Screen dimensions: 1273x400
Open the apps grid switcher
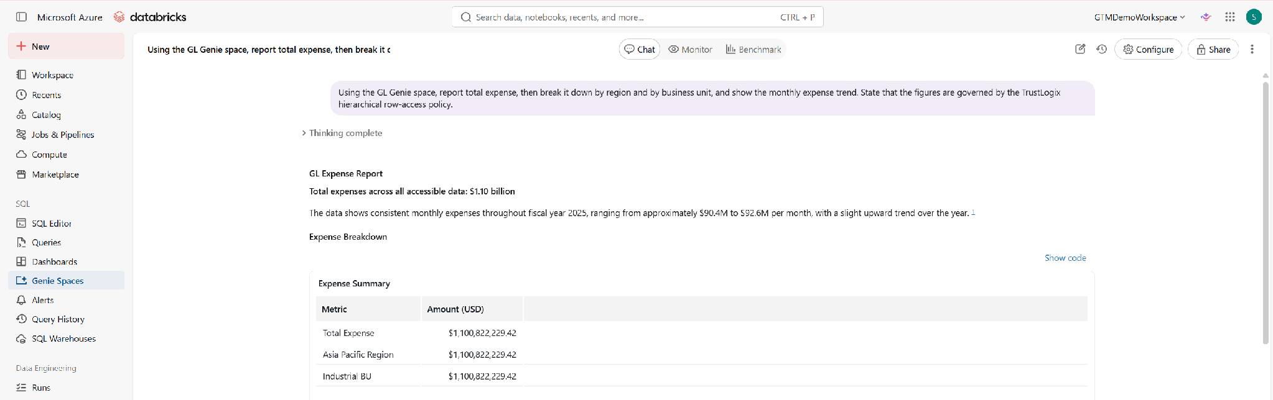pos(1229,17)
